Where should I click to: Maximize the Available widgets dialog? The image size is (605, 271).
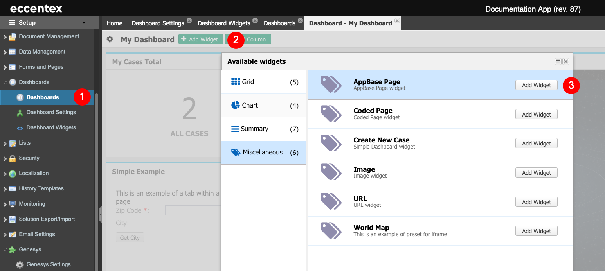click(x=558, y=61)
